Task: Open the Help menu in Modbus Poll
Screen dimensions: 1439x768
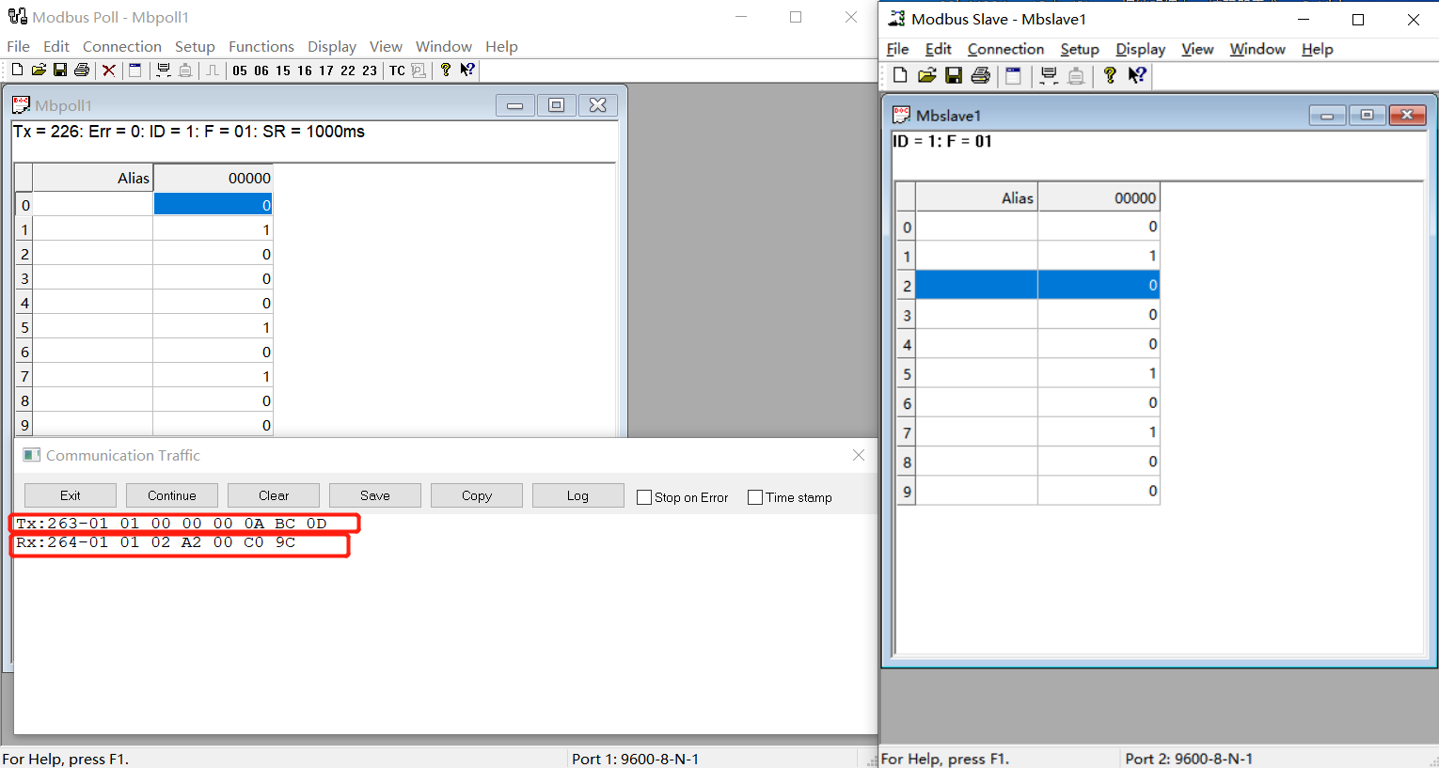Action: click(x=501, y=46)
